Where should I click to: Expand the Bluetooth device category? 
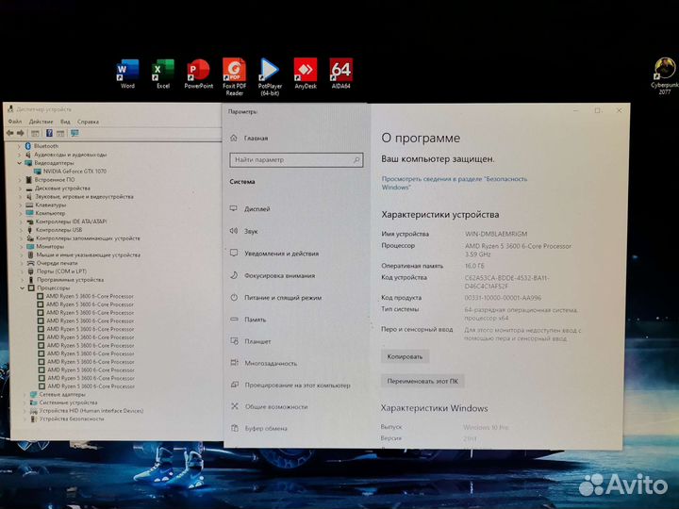pyautogui.click(x=21, y=146)
